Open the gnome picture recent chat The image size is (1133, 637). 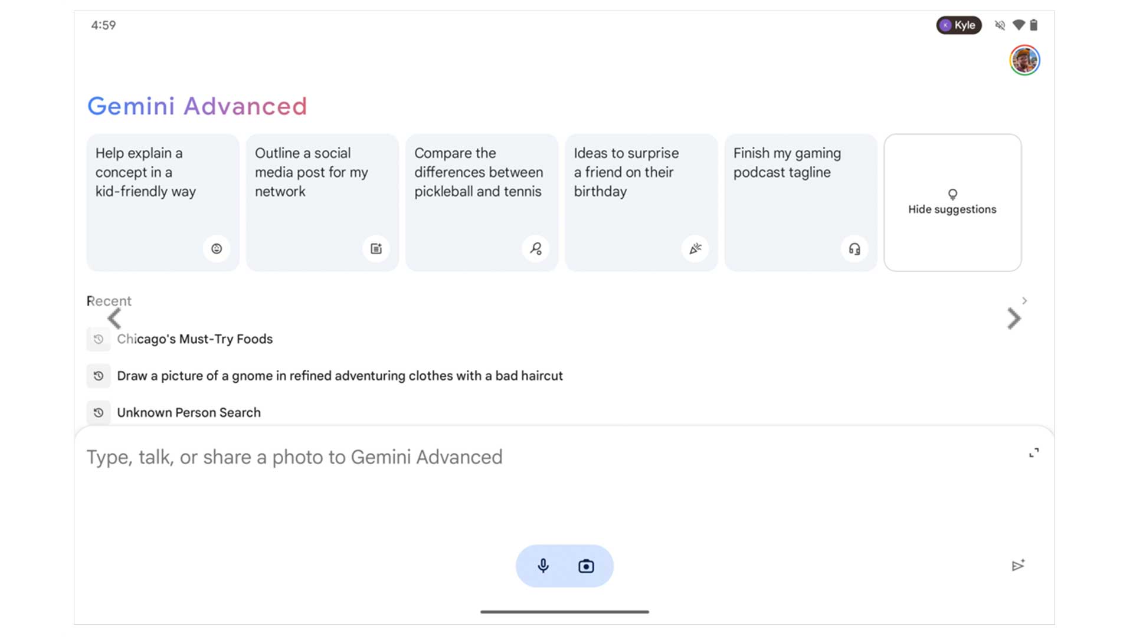tap(339, 376)
